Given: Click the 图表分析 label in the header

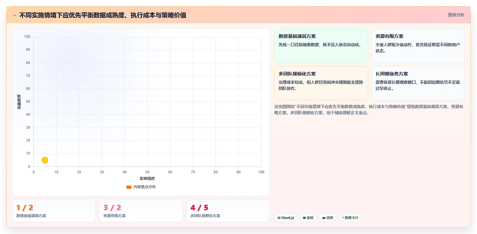Looking at the screenshot, I should click(456, 15).
